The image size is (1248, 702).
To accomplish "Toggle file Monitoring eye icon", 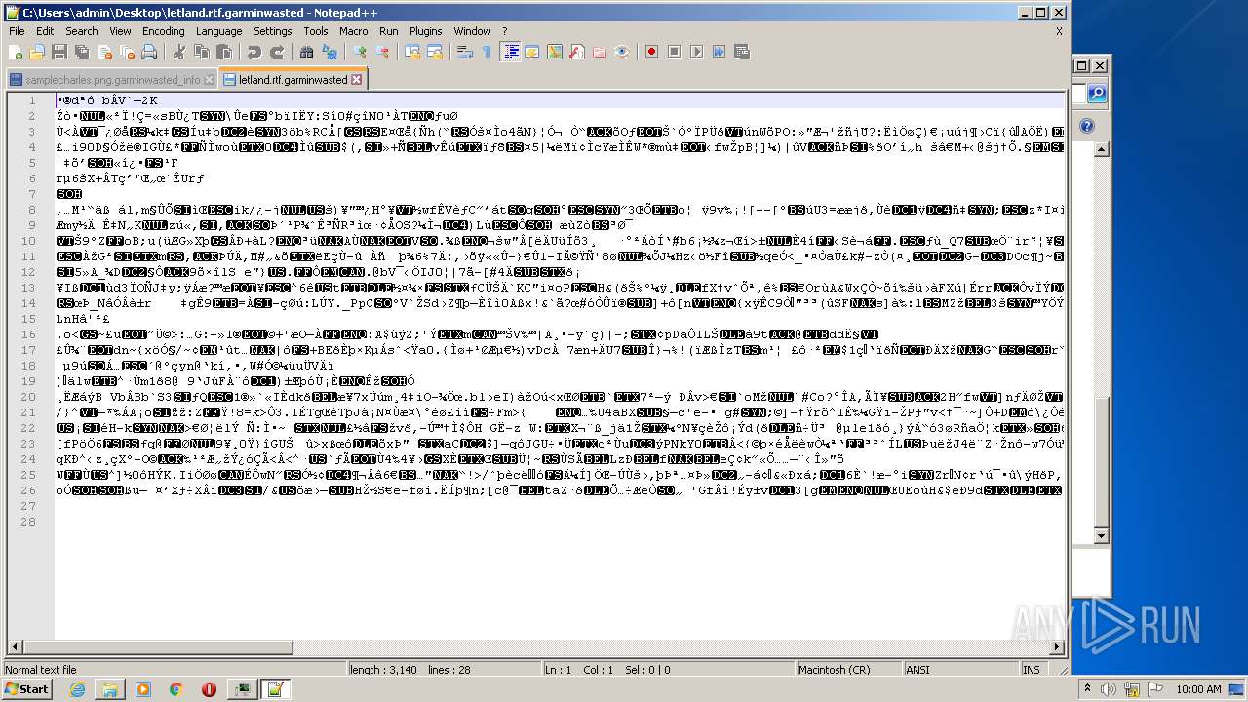I will [622, 52].
